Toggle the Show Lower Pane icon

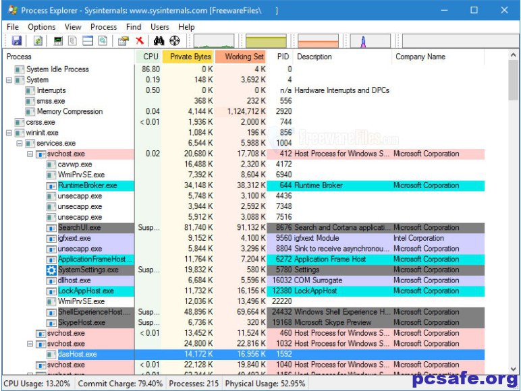tap(88, 41)
